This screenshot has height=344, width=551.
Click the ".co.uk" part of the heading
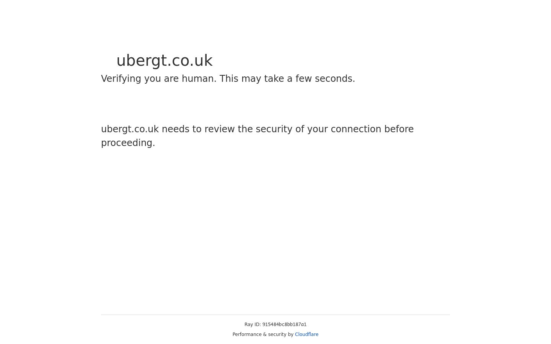pyautogui.click(x=190, y=60)
